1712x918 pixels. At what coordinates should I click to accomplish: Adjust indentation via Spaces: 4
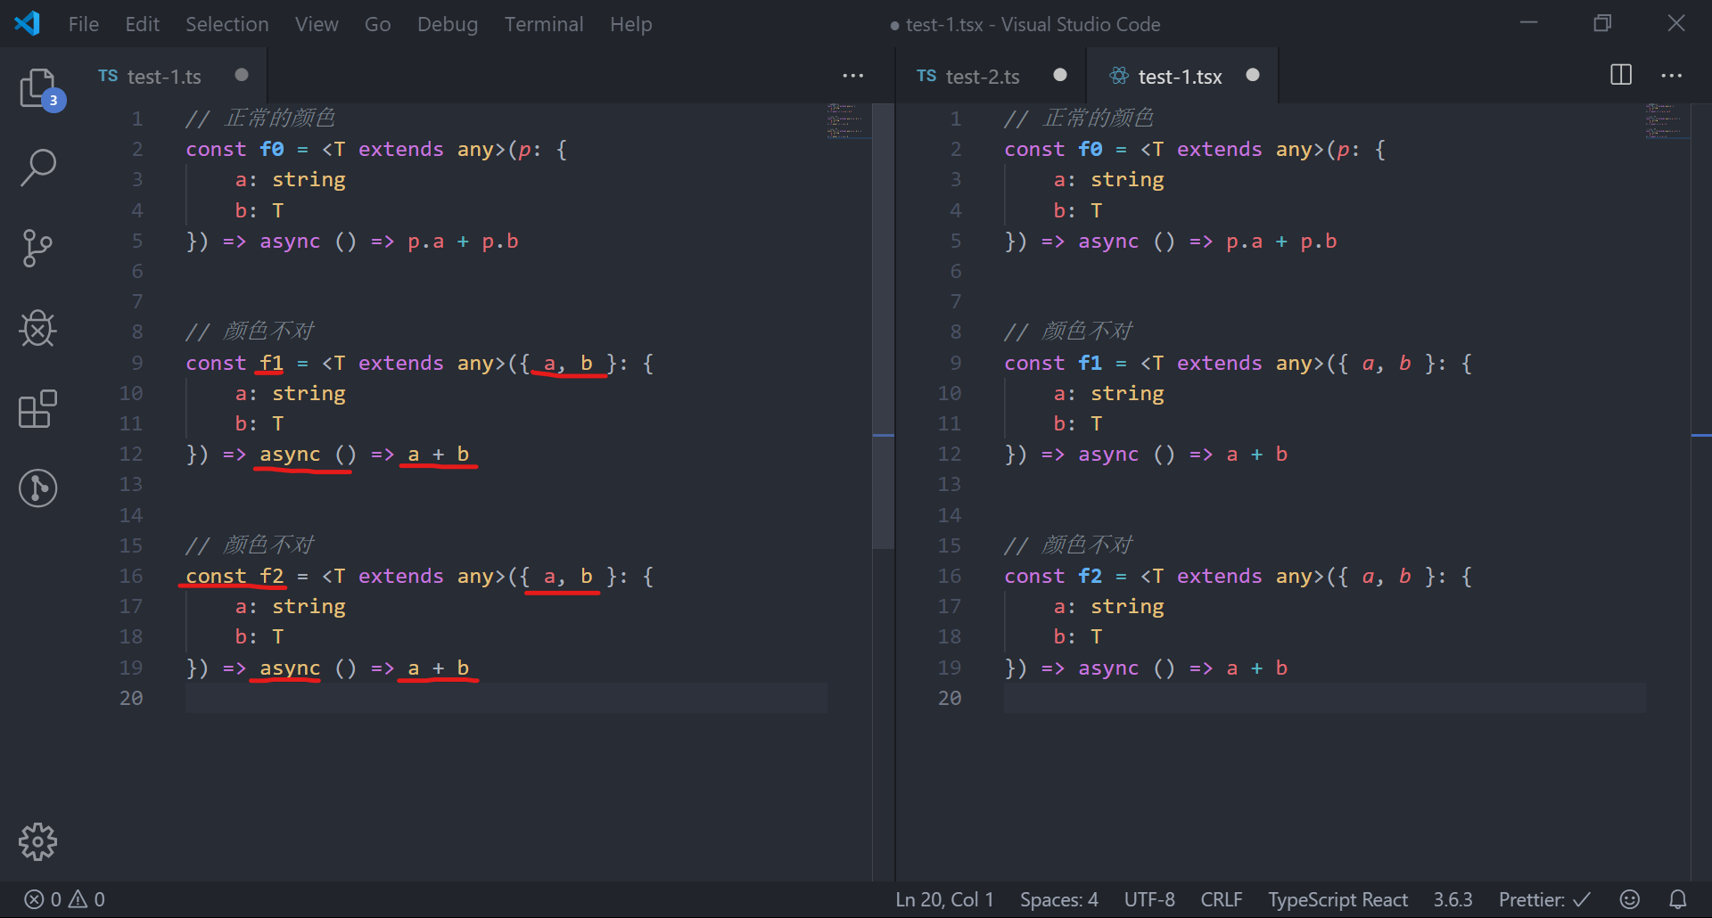(x=1058, y=899)
